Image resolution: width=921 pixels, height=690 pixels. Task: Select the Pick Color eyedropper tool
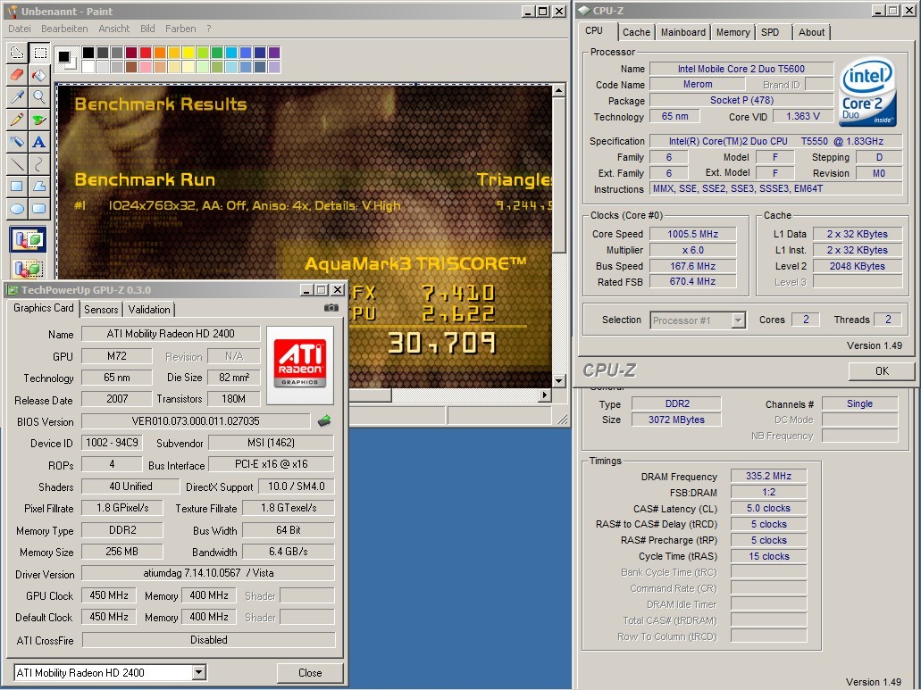pyautogui.click(x=17, y=97)
